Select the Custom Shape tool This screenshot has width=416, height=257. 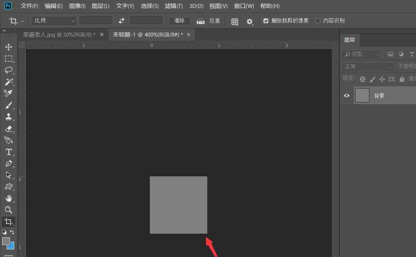(x=9, y=187)
